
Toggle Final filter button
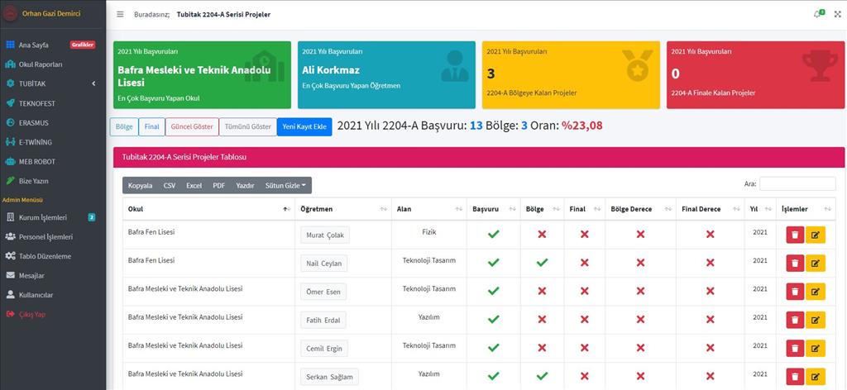(151, 127)
